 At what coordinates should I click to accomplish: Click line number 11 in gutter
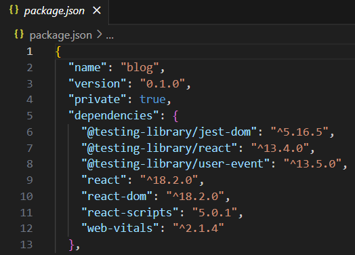26,213
